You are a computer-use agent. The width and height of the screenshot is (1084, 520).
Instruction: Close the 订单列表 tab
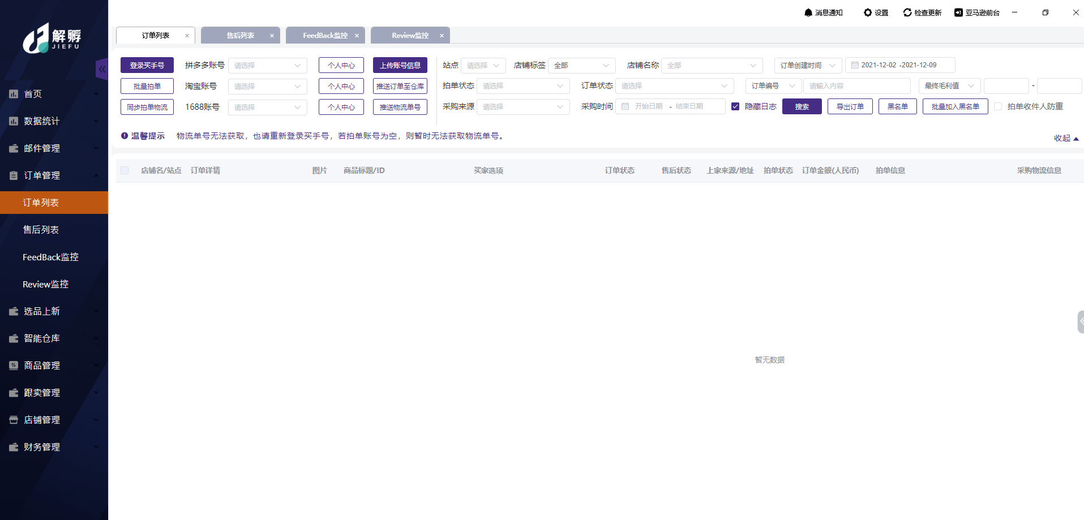[187, 36]
